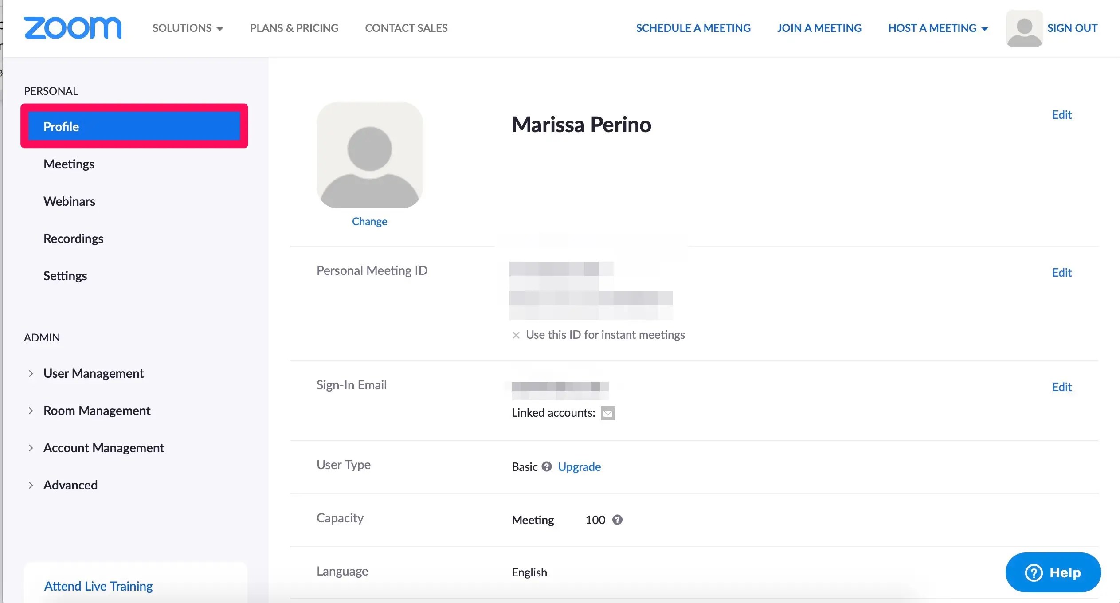Image resolution: width=1120 pixels, height=603 pixels.
Task: Expand Room Management section
Action: click(97, 411)
